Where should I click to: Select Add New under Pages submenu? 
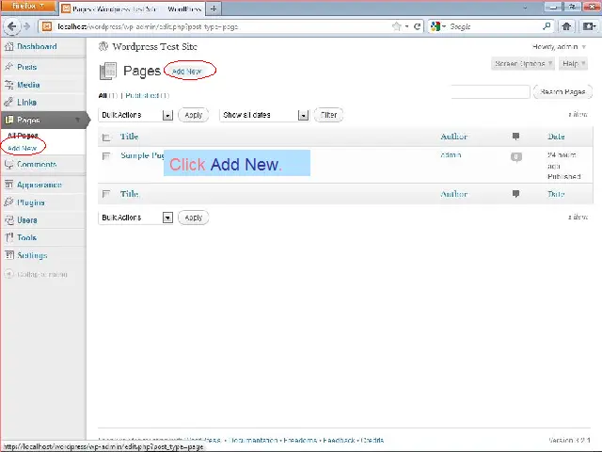coord(23,149)
